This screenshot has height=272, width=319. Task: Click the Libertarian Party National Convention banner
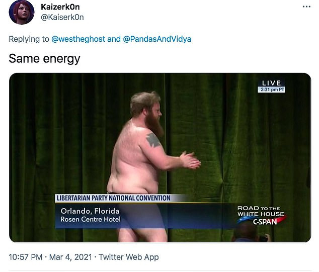click(x=114, y=198)
